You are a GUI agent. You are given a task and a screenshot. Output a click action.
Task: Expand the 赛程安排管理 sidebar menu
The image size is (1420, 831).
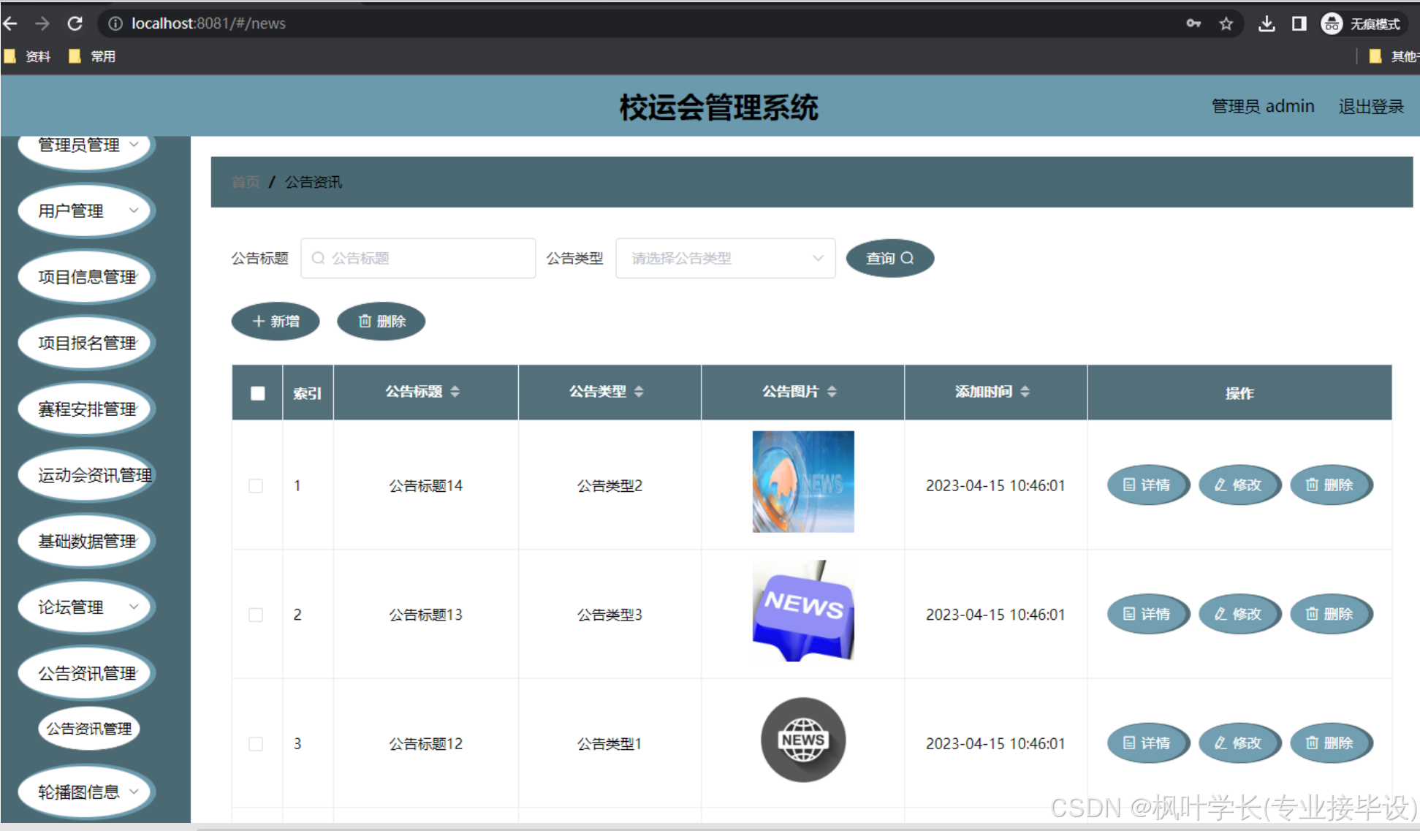pyautogui.click(x=86, y=409)
